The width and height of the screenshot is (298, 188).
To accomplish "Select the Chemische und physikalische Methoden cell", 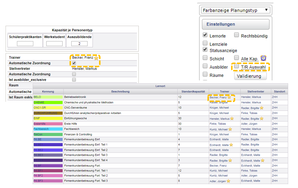I will coord(120,102).
